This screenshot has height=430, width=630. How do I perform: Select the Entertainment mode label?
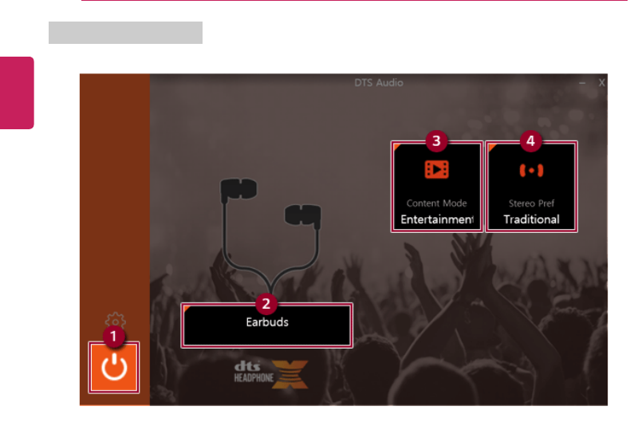(x=437, y=219)
